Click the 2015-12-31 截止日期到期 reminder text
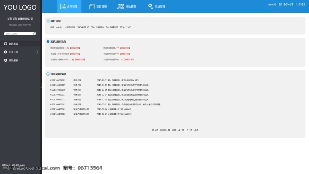This screenshot has height=174, width=309. point(118,80)
